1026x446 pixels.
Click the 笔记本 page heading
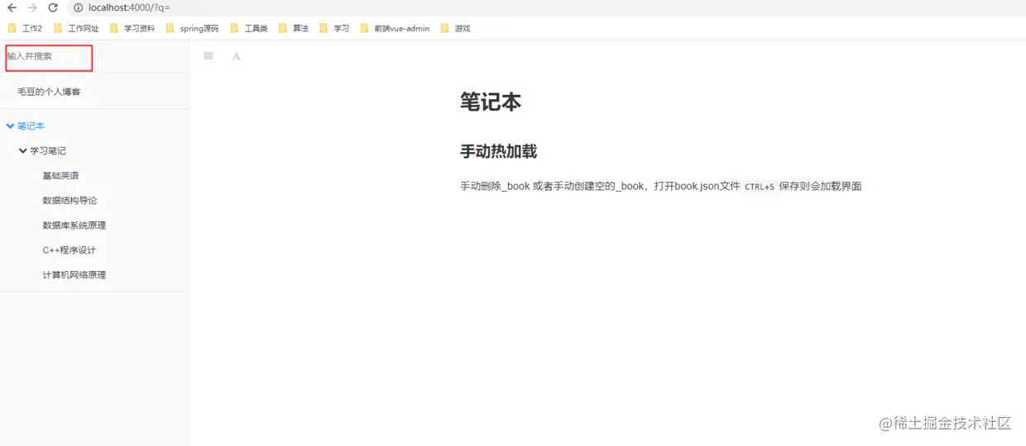pos(491,102)
